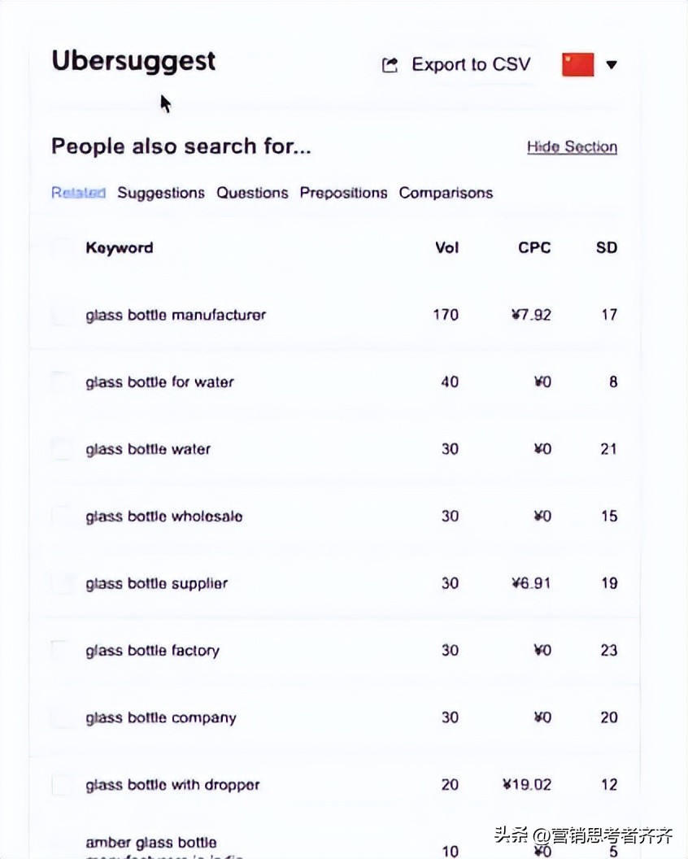
Task: Click the Export to CSV share icon
Action: (390, 65)
